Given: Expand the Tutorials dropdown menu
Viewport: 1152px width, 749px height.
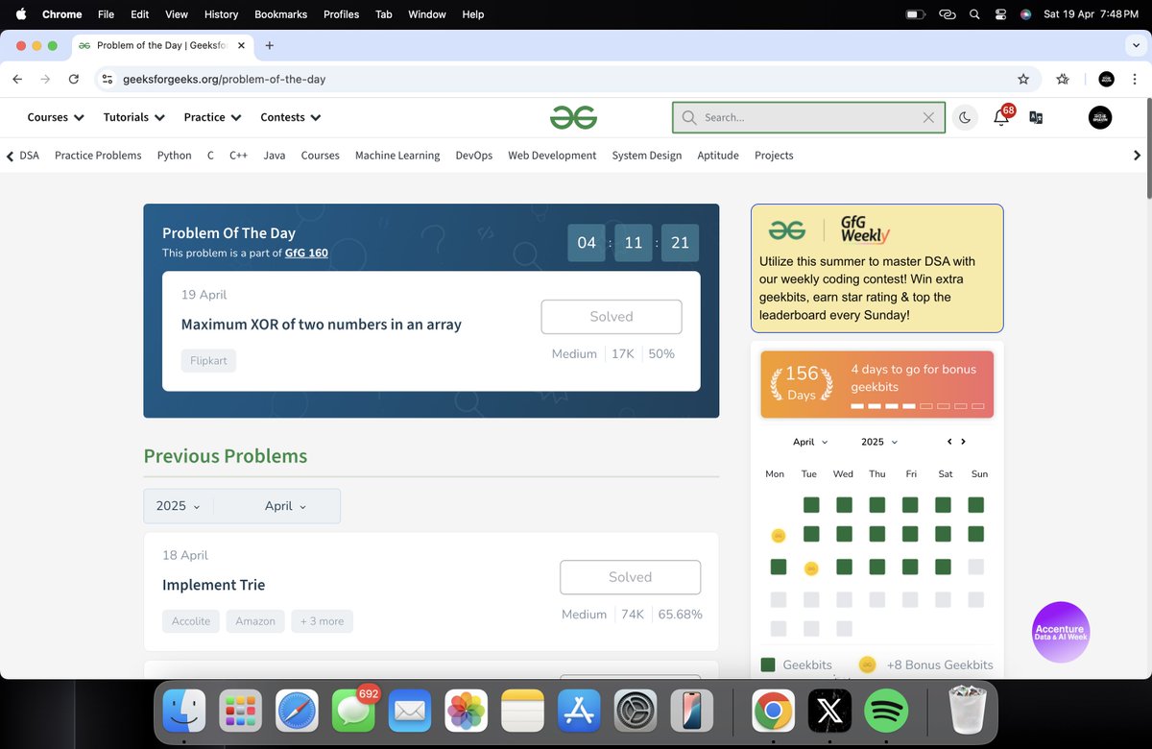Looking at the screenshot, I should coord(134,117).
